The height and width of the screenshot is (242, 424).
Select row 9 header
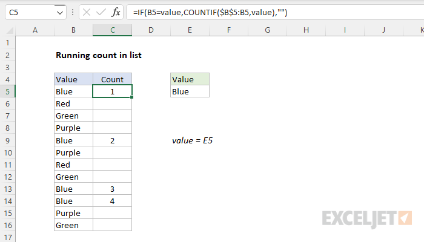7,140
